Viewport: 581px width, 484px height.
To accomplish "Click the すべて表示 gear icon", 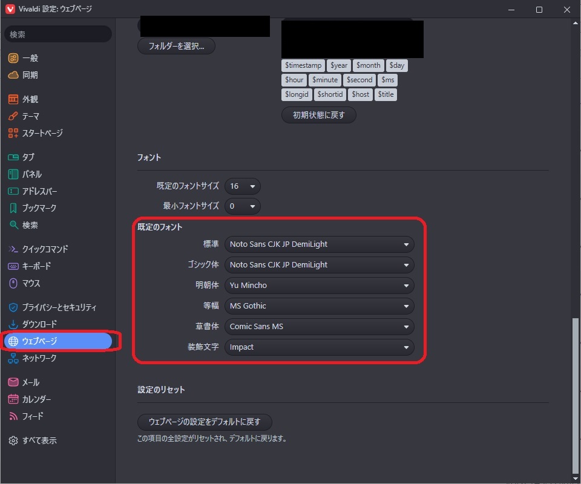I will 13,440.
